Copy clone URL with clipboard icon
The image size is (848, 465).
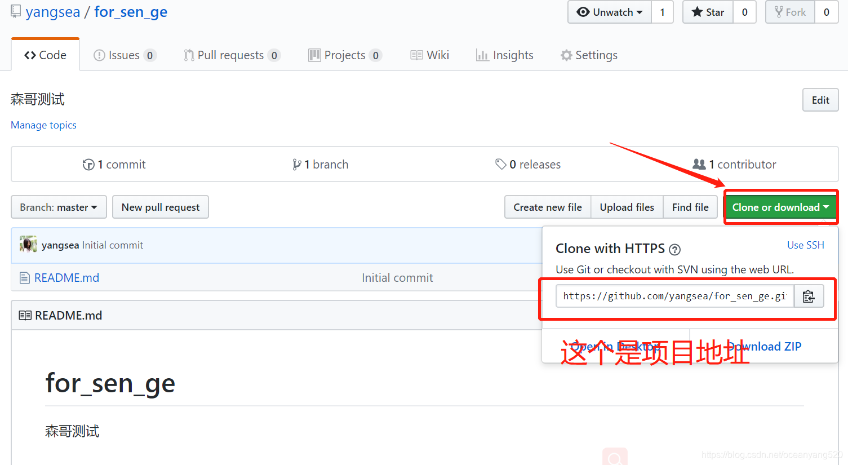pyautogui.click(x=809, y=296)
